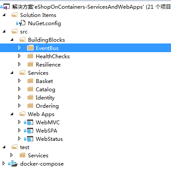Select the WebMVC project name
This screenshot has width=171, height=183.
(x=48, y=123)
